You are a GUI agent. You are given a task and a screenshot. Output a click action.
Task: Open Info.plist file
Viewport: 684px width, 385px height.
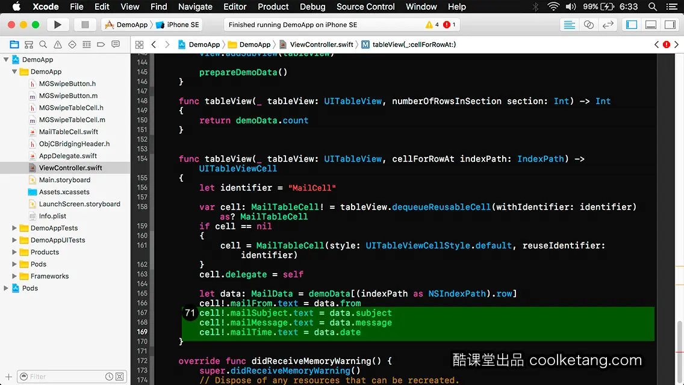[x=52, y=216]
